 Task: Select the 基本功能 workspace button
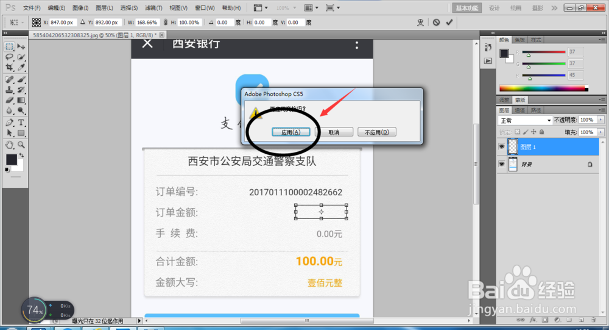click(467, 8)
